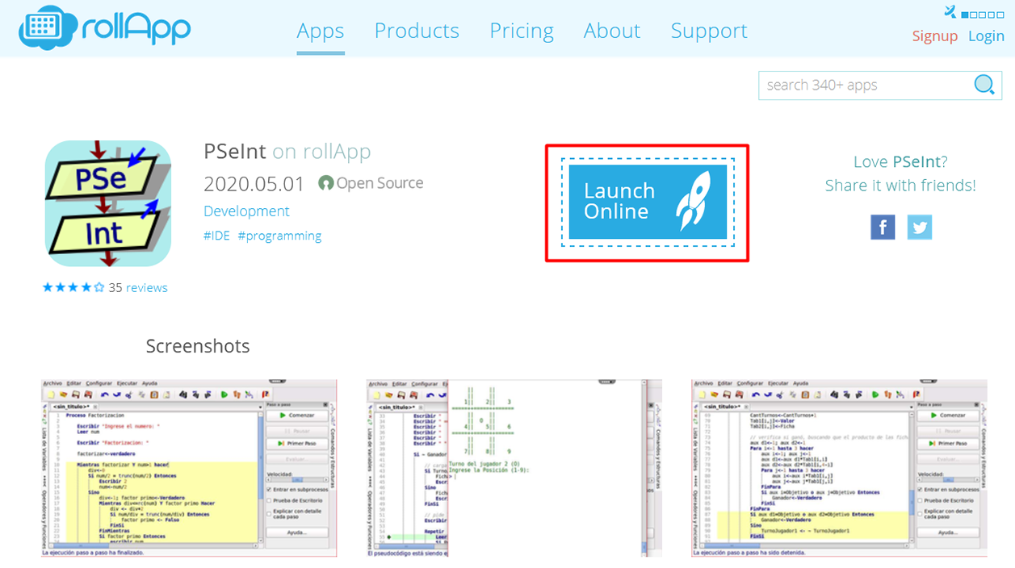Open the Support page
This screenshot has height=568, width=1015.
[709, 31]
